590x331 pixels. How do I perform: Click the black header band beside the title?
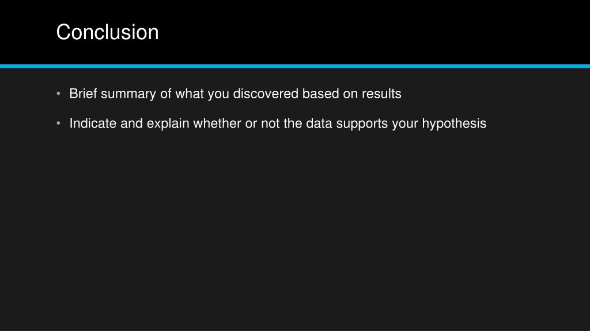coord(376,32)
